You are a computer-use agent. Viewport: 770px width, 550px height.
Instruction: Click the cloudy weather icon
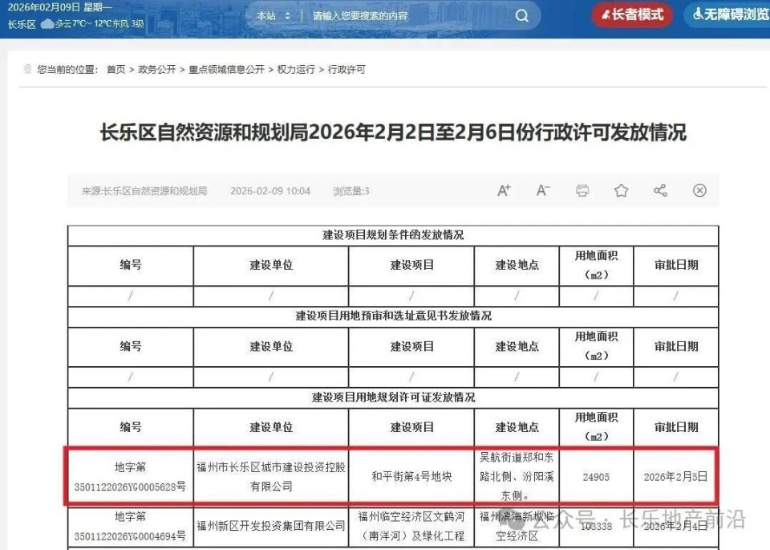tap(47, 23)
